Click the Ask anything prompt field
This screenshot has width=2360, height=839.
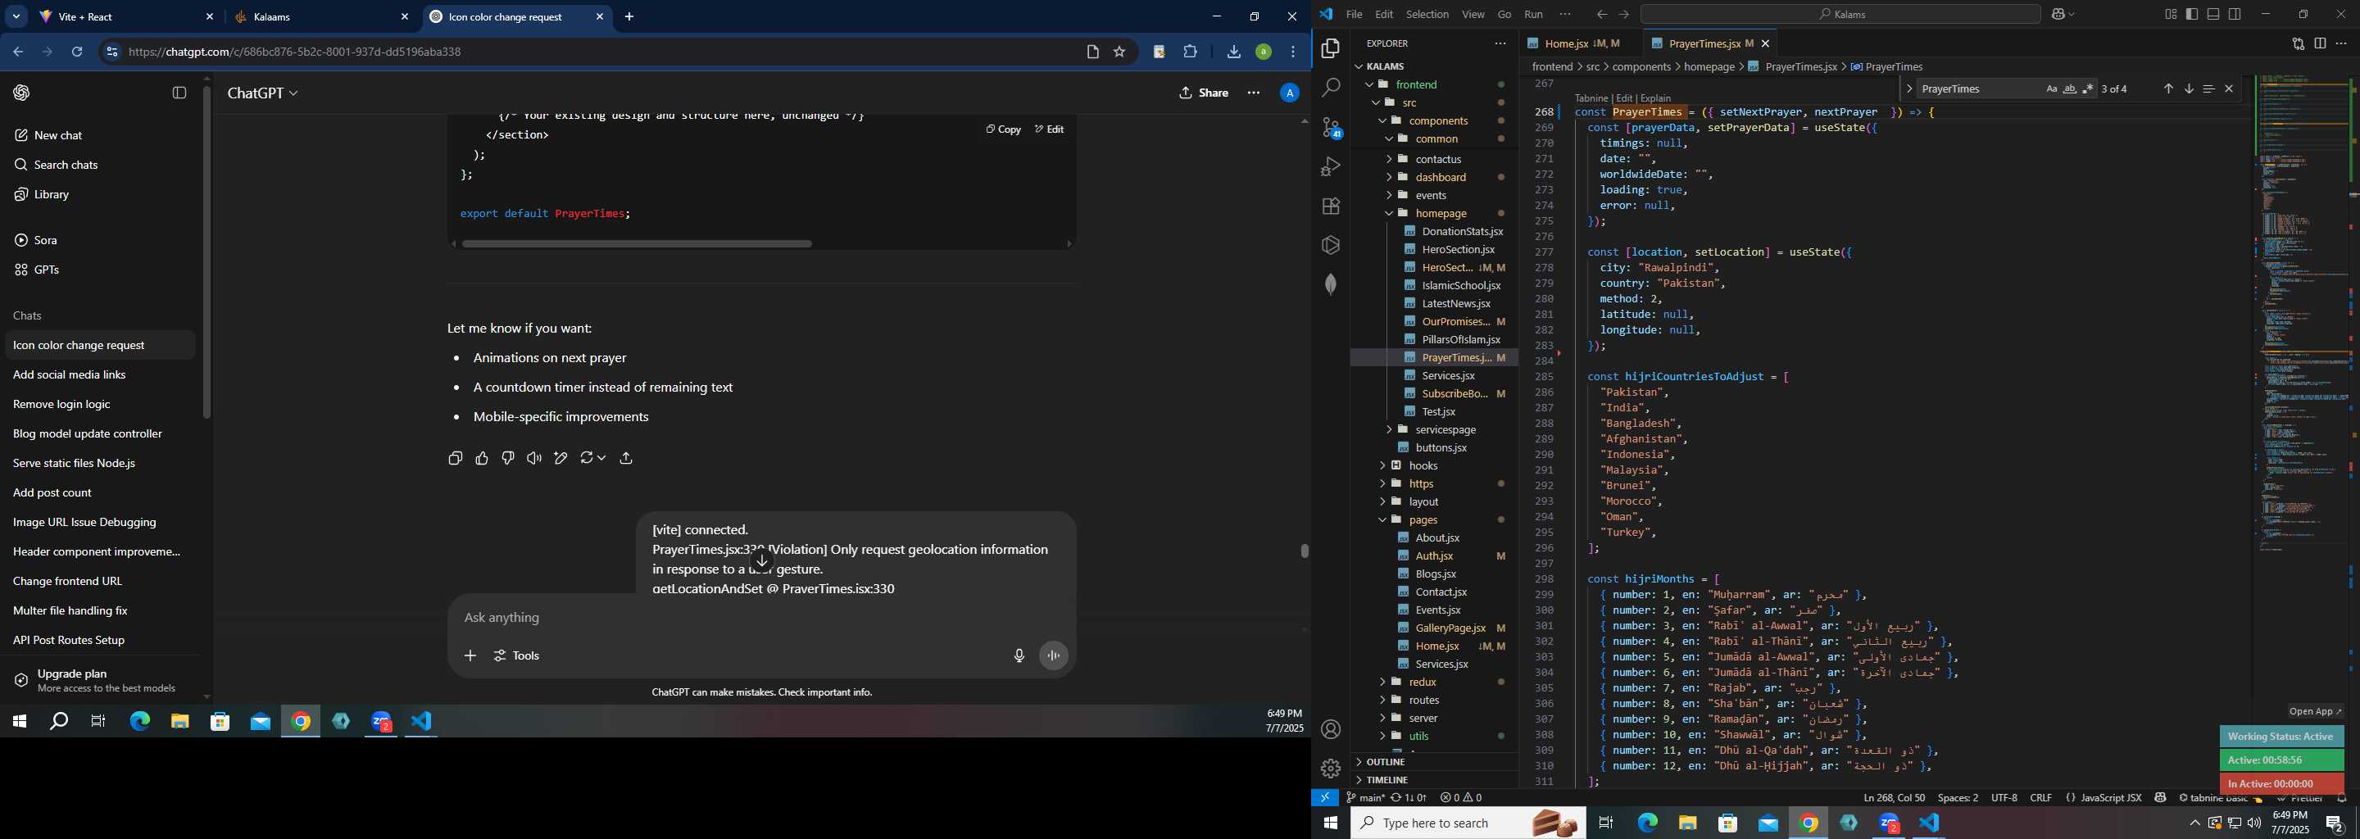760,619
